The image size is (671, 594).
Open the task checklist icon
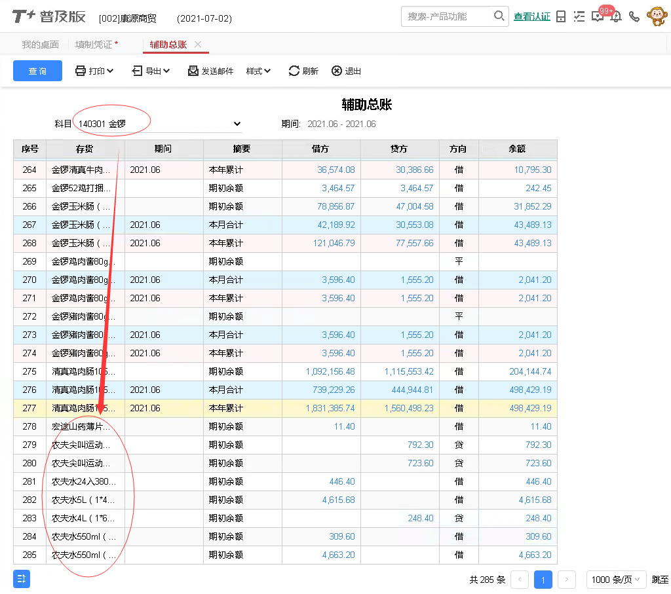(x=579, y=16)
